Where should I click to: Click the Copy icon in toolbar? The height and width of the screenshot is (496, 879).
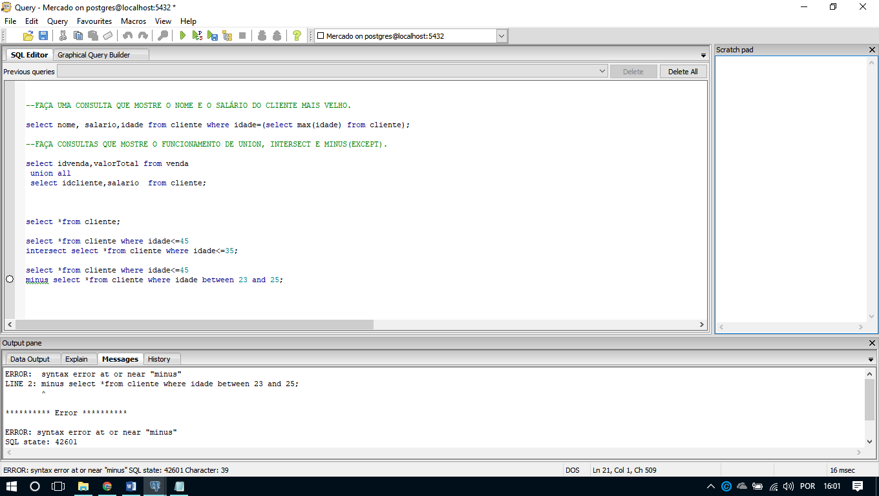pos(78,36)
